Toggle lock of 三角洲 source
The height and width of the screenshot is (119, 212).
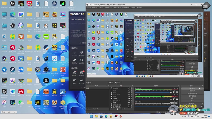tap(131, 99)
